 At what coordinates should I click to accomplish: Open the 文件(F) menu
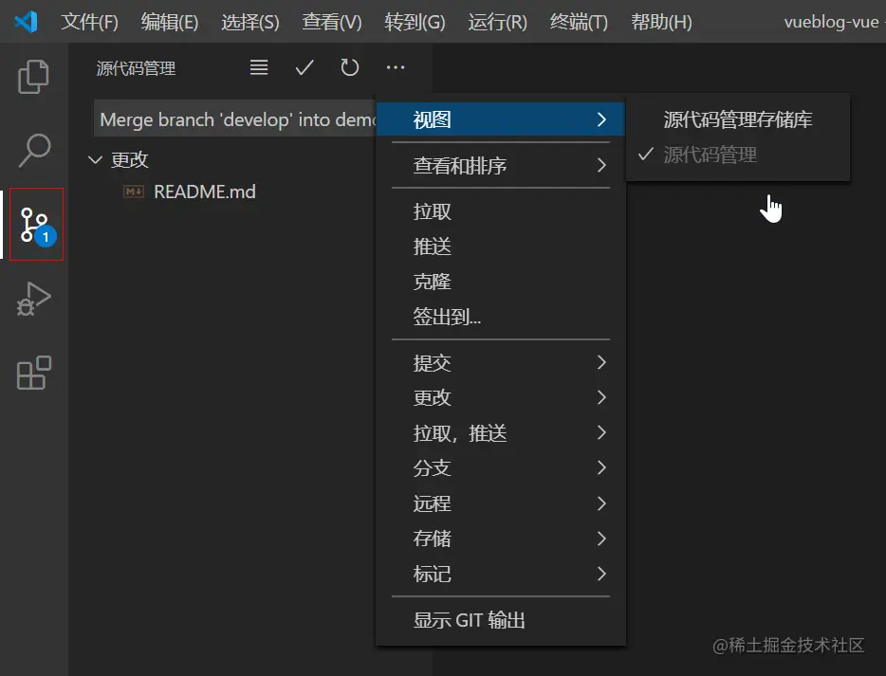(x=89, y=22)
